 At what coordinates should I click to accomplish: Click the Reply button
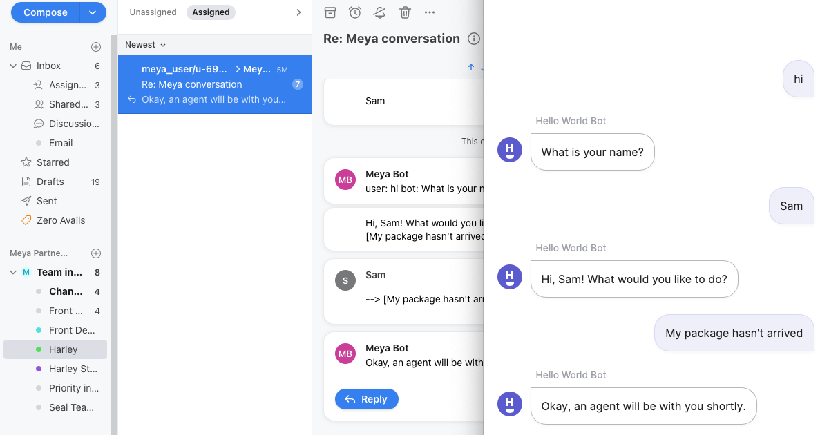[366, 399]
